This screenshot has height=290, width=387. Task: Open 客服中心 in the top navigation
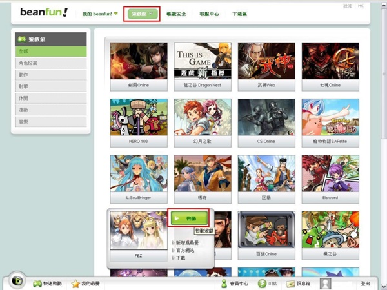point(209,14)
